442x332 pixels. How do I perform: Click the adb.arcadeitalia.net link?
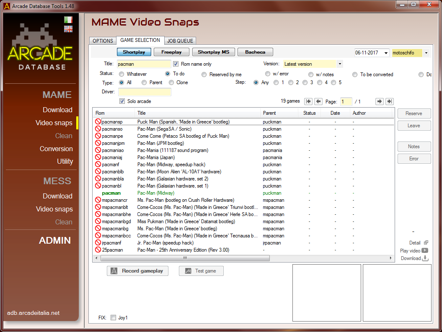pos(33,313)
